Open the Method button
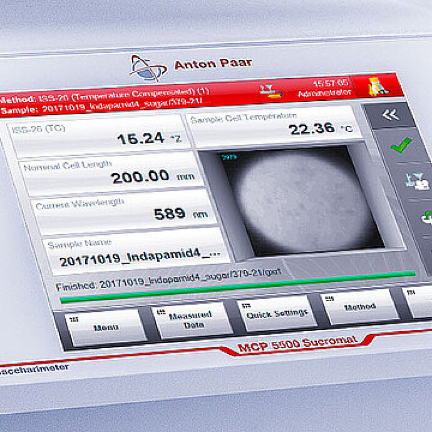 [359, 306]
